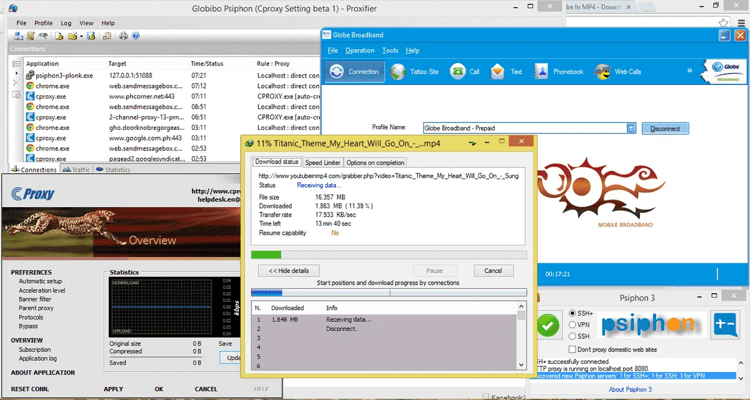
Task: Toggle Don't proxy domestic web sites checkbox
Action: [x=572, y=349]
